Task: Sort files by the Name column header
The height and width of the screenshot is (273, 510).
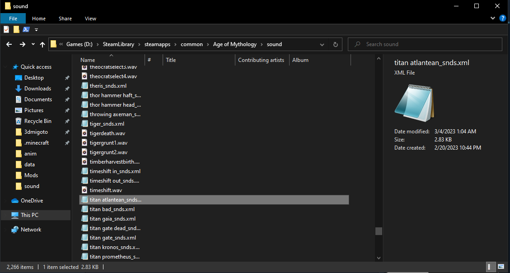Action: pyautogui.click(x=88, y=60)
